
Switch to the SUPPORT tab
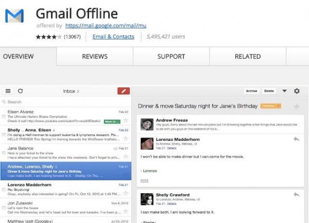(x=171, y=57)
